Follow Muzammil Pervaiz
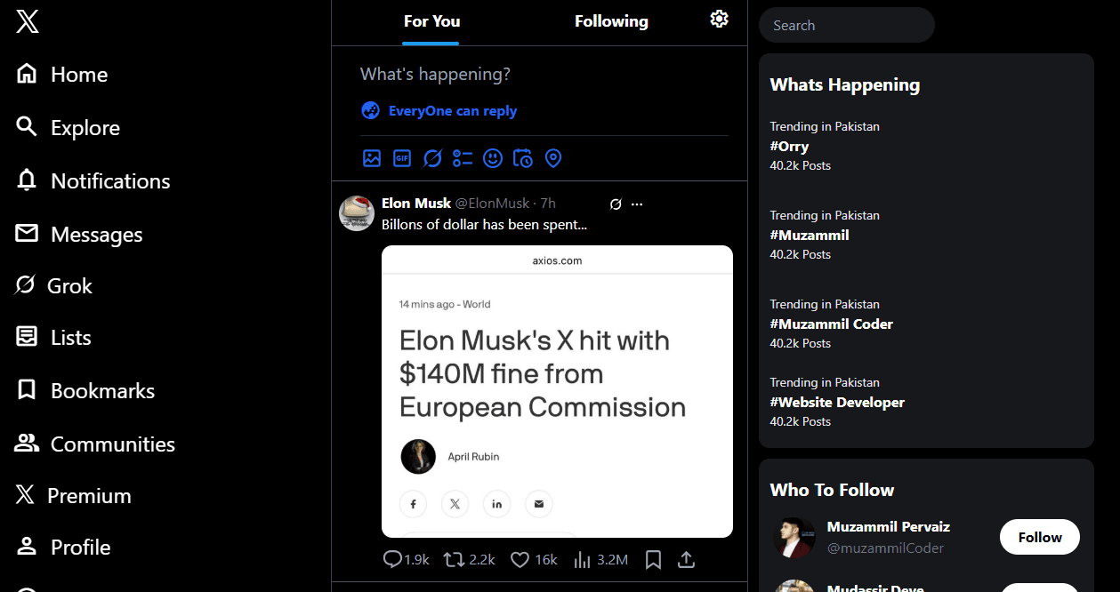This screenshot has width=1120, height=592. pos(1040,537)
